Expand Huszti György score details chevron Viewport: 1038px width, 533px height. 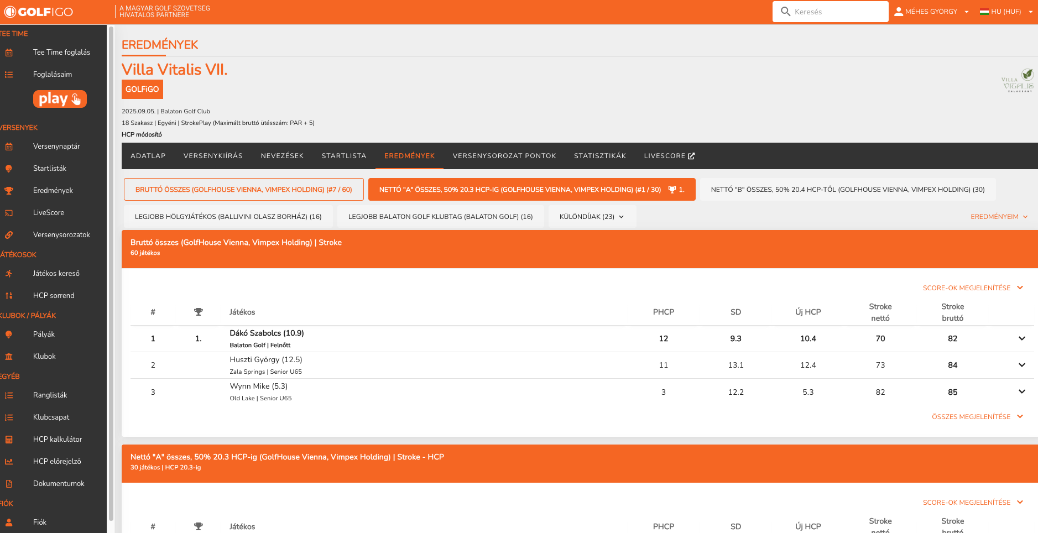coord(1021,365)
